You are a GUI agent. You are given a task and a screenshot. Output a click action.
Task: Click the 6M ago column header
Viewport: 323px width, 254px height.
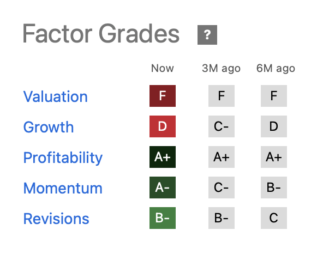coord(276,68)
